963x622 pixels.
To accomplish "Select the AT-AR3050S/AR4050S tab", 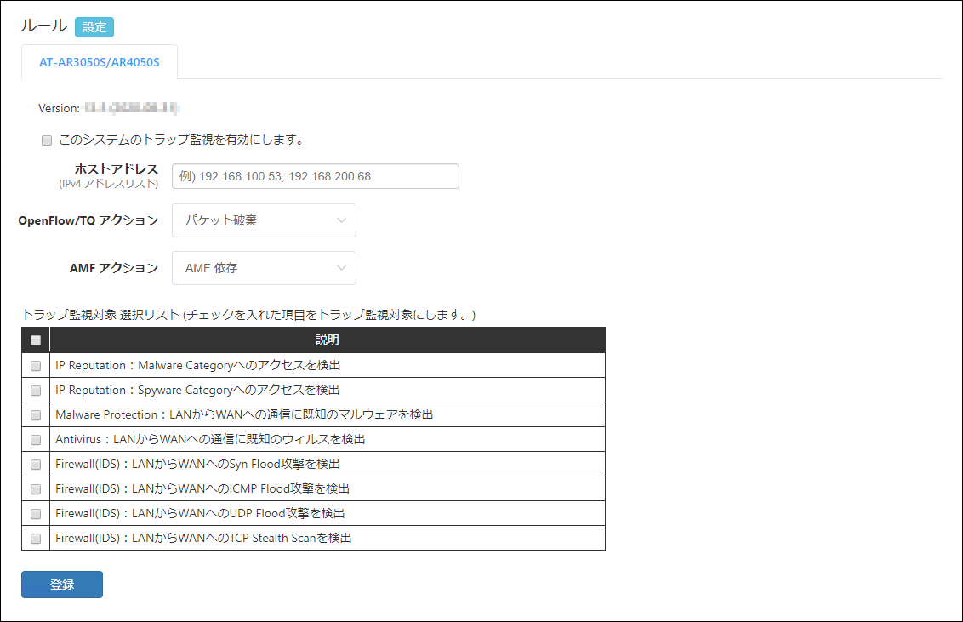I will (x=100, y=62).
